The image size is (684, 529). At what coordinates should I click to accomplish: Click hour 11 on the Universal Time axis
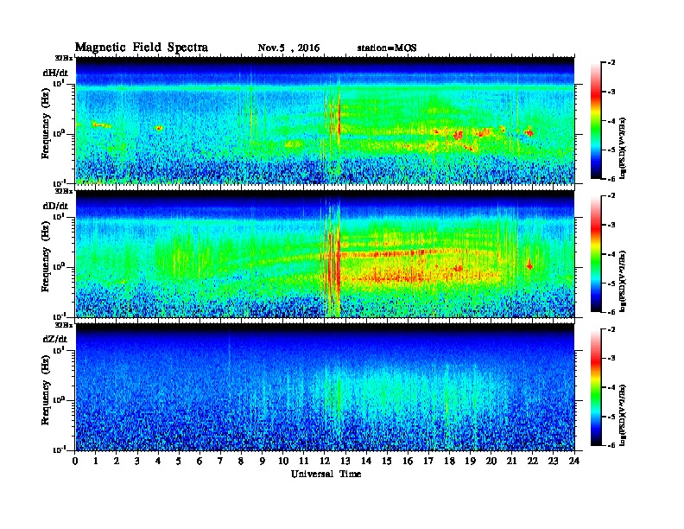tap(304, 462)
